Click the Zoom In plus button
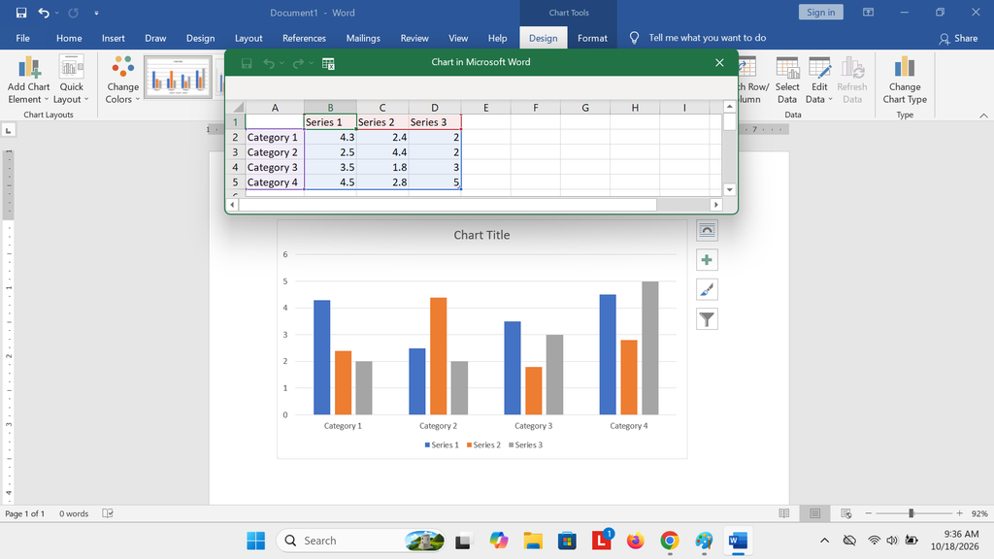 pyautogui.click(x=959, y=513)
